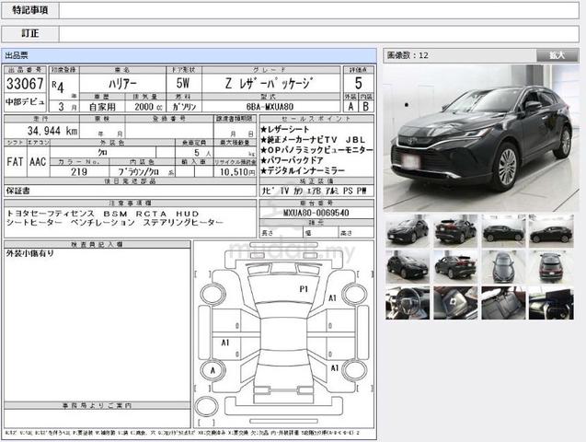This screenshot has height=442, width=586.
Task: Select thumbnail showing car front from above
Action: [503, 267]
